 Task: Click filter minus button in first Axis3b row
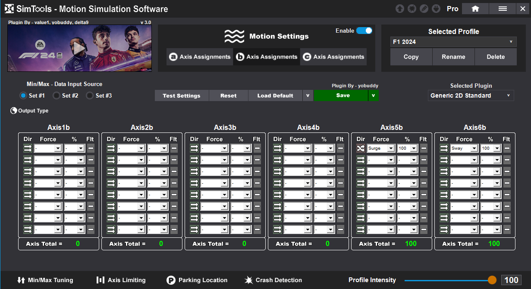tap(257, 148)
